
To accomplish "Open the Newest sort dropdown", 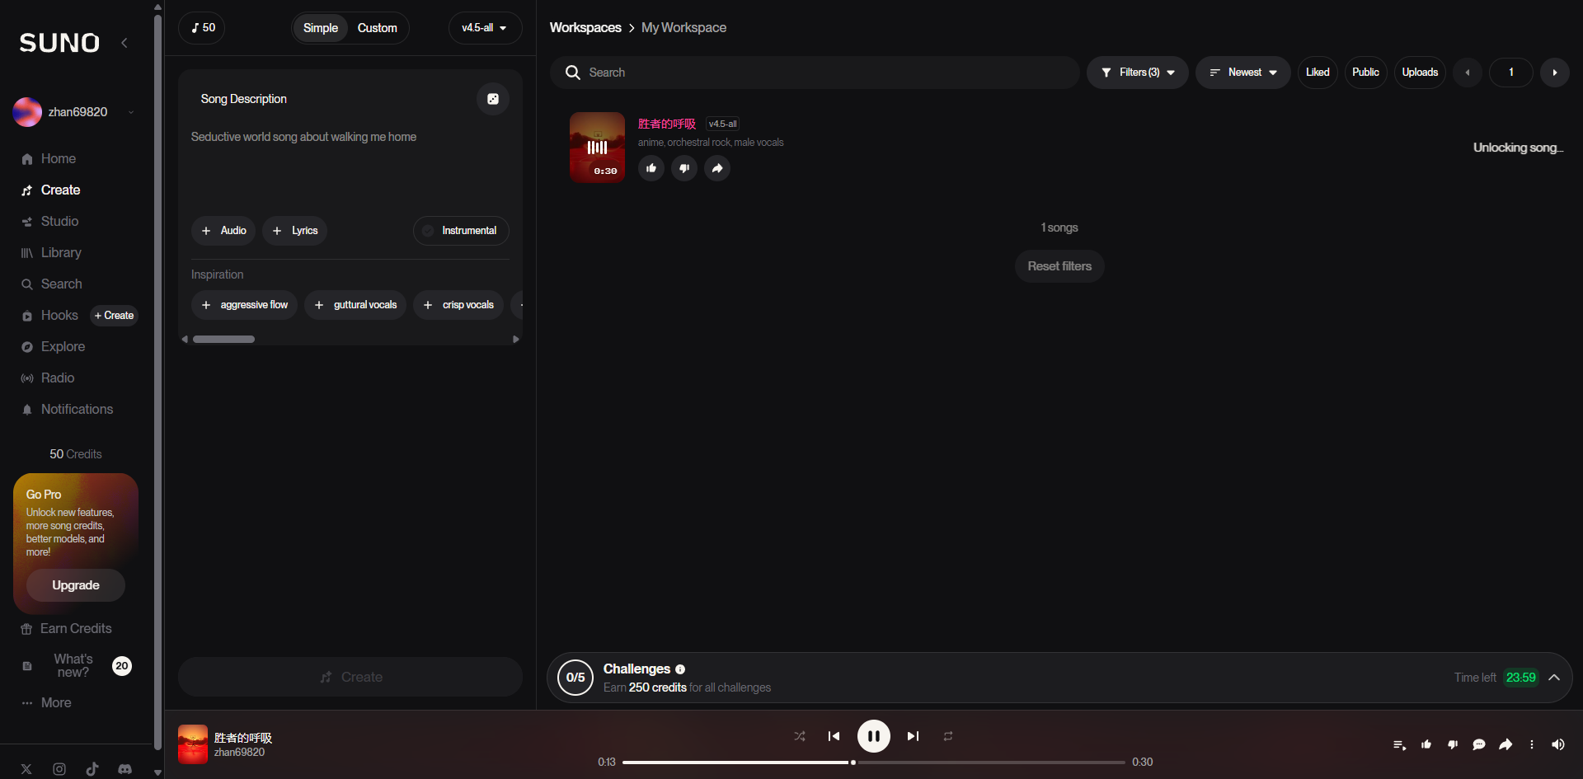I will coord(1243,73).
